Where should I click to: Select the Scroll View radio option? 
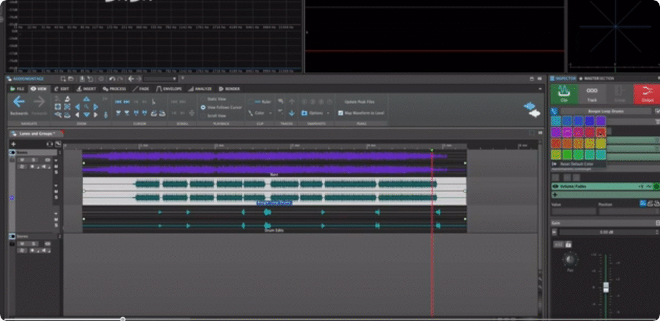(x=203, y=116)
